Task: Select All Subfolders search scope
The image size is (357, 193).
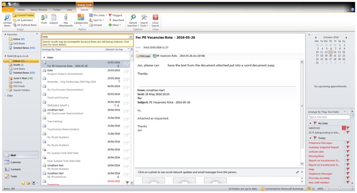Action: pos(23,20)
